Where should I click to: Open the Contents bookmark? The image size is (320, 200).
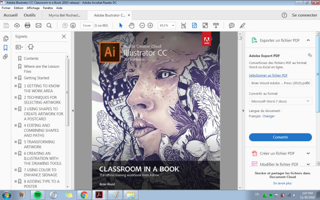tap(31, 58)
